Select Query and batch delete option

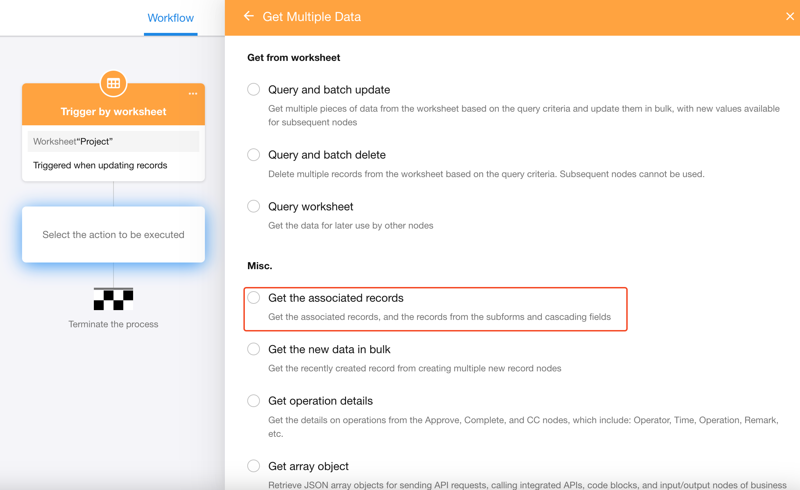(x=254, y=155)
